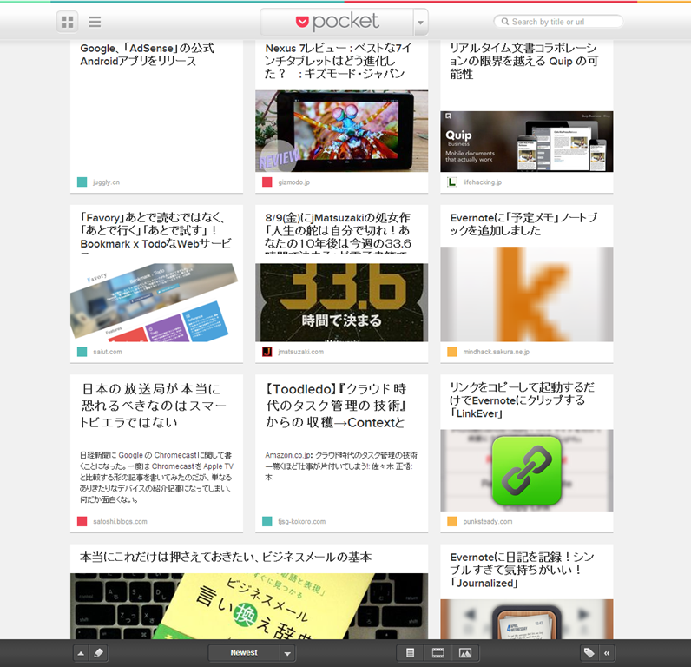
Task: Open the Favory bookmark article title
Action: [155, 234]
